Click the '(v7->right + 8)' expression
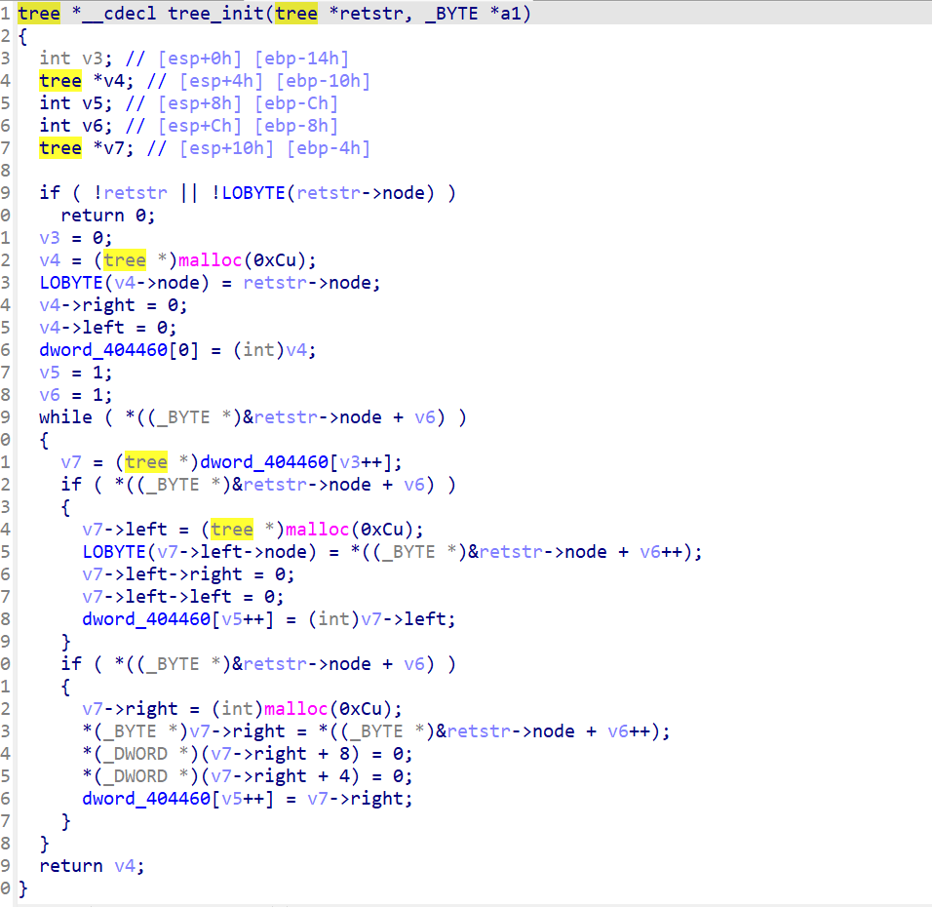 280,754
